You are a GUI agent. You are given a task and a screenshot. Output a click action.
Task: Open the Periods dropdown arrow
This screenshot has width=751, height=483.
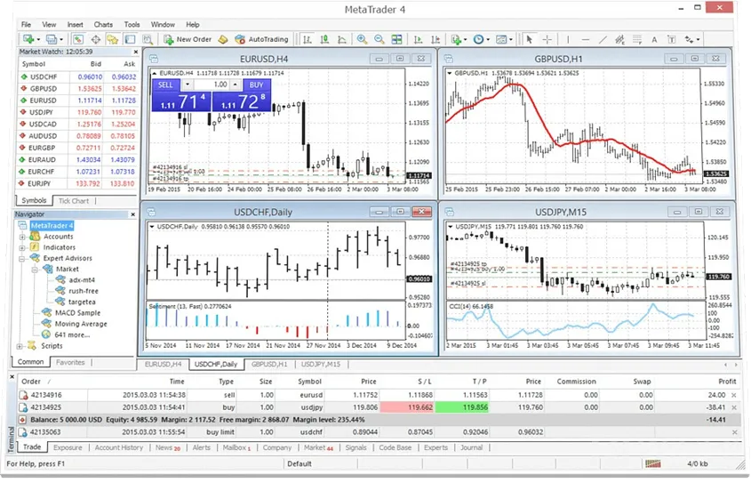(488, 40)
